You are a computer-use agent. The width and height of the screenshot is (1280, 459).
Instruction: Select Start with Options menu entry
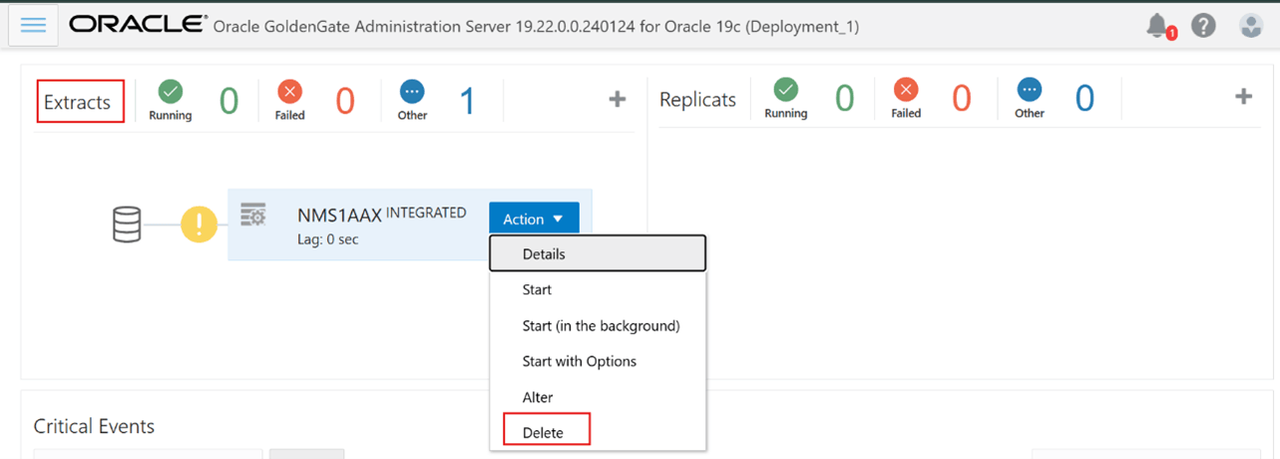click(598, 361)
